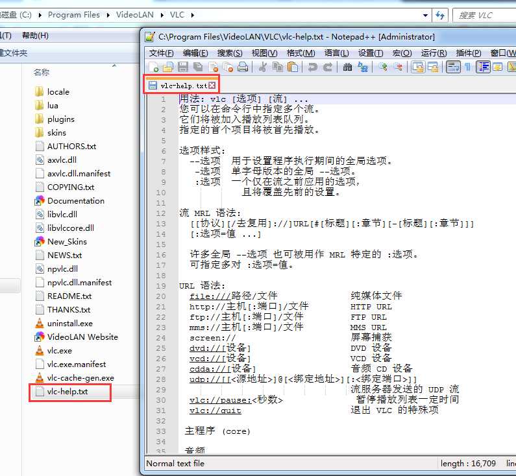
Task: Toggle the Word wrap toolbar button
Action: coord(453,67)
